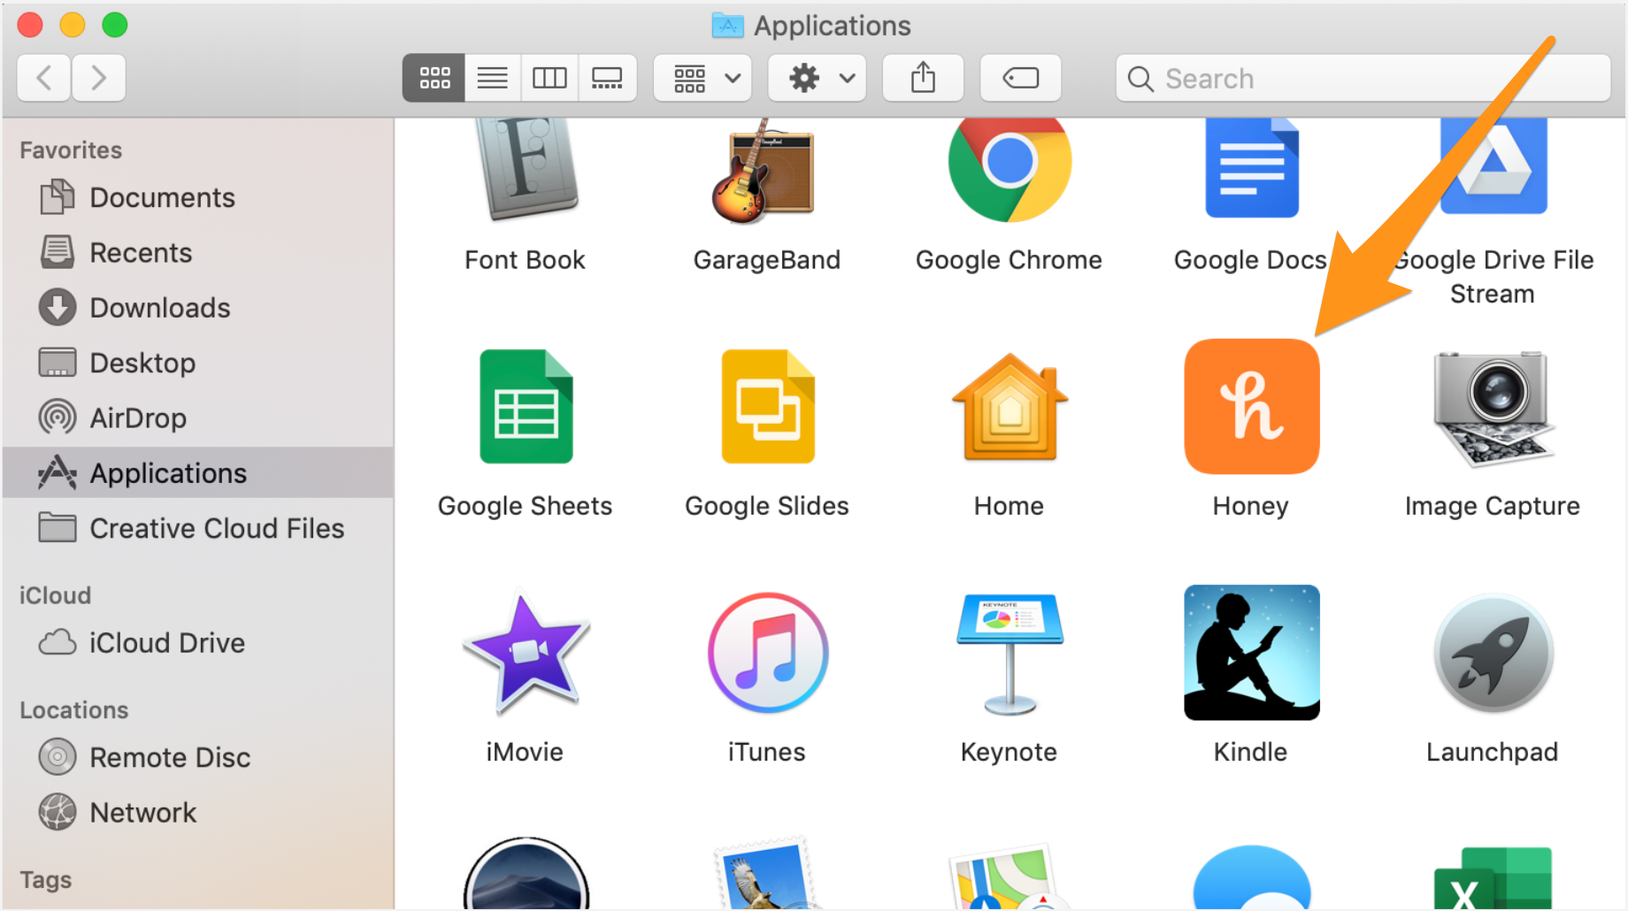Click the green zoom window button
Viewport: 1628px width, 911px height.
[x=115, y=25]
